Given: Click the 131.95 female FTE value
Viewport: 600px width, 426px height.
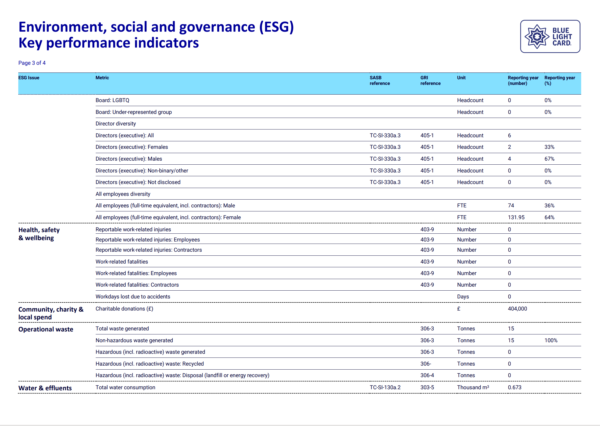Looking at the screenshot, I should click(516, 217).
